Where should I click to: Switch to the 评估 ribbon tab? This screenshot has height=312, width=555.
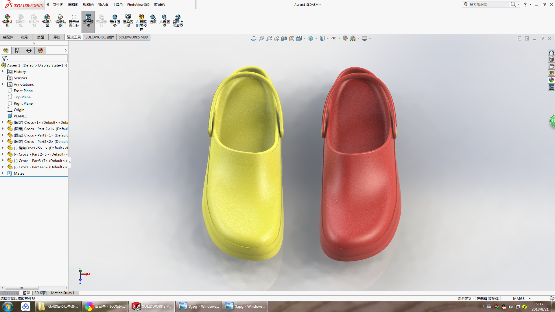click(x=57, y=37)
